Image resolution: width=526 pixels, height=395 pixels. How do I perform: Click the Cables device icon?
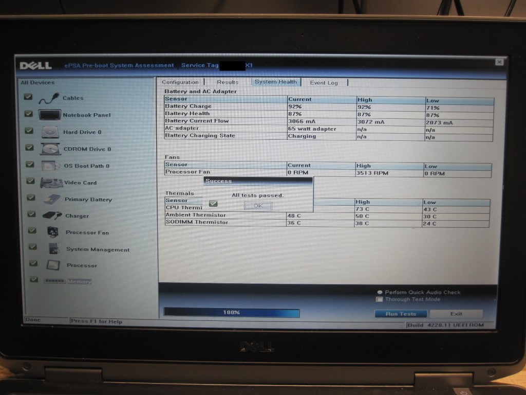point(49,98)
